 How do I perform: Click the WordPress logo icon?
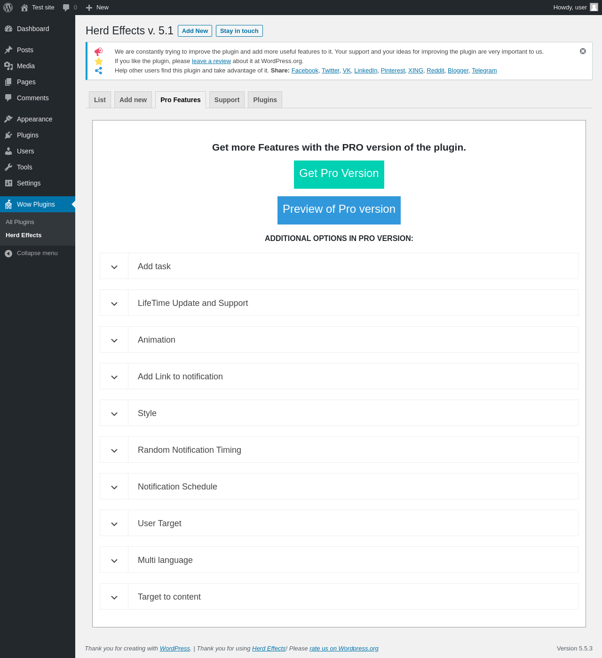click(x=8, y=8)
